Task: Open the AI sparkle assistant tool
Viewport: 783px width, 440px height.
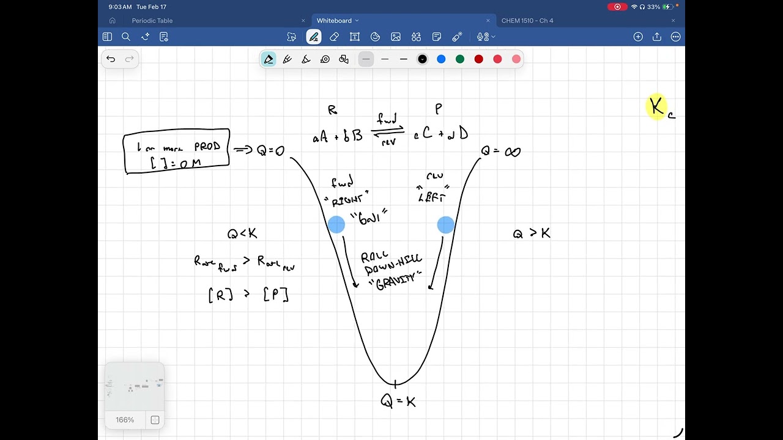Action: [145, 37]
